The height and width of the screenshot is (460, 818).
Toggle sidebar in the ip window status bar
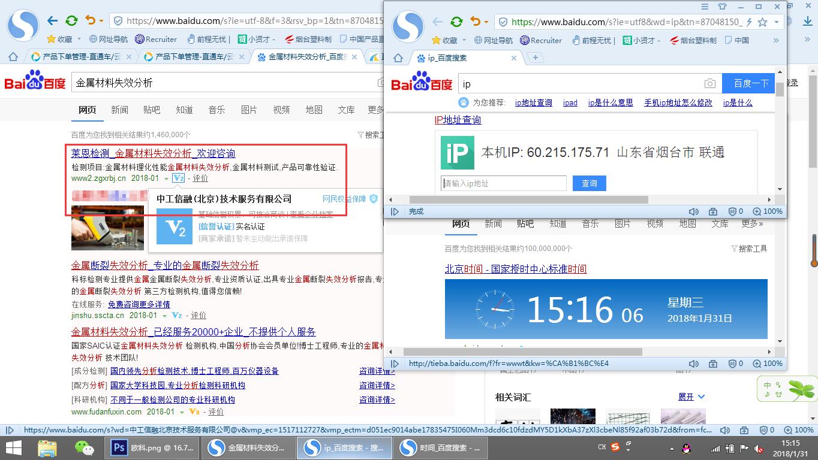tap(395, 211)
